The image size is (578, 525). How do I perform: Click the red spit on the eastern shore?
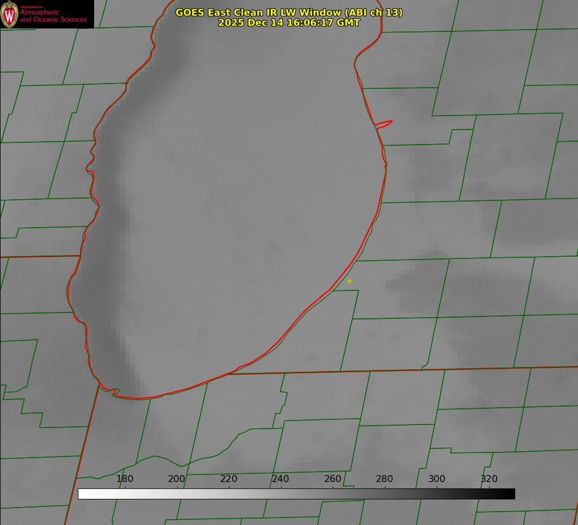(x=385, y=123)
